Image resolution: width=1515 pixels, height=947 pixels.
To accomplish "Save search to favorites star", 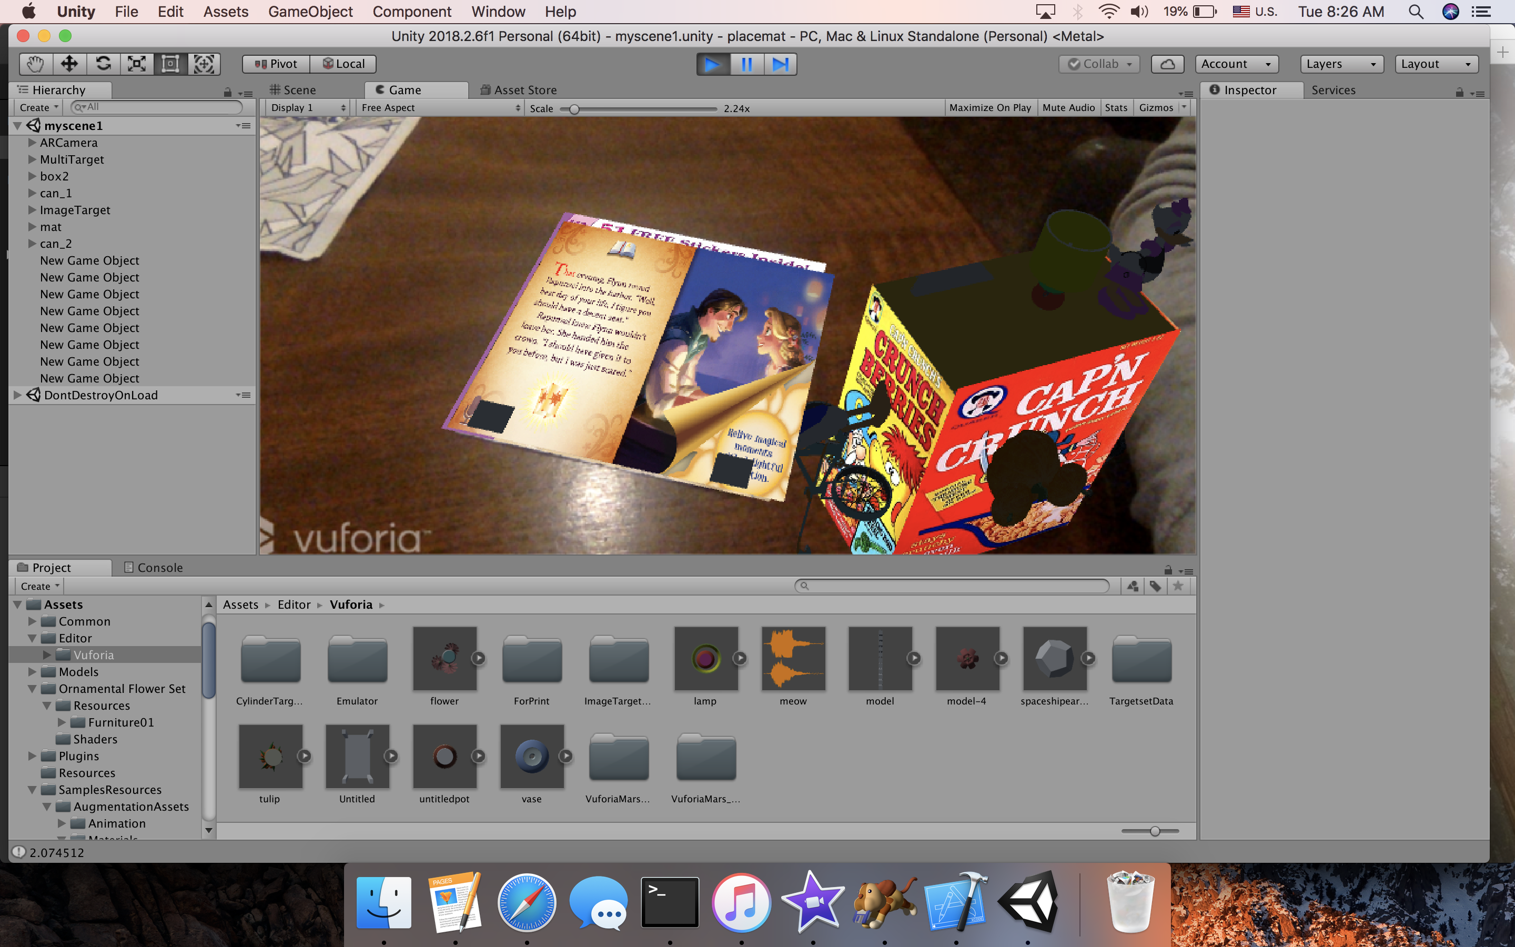I will click(1178, 586).
